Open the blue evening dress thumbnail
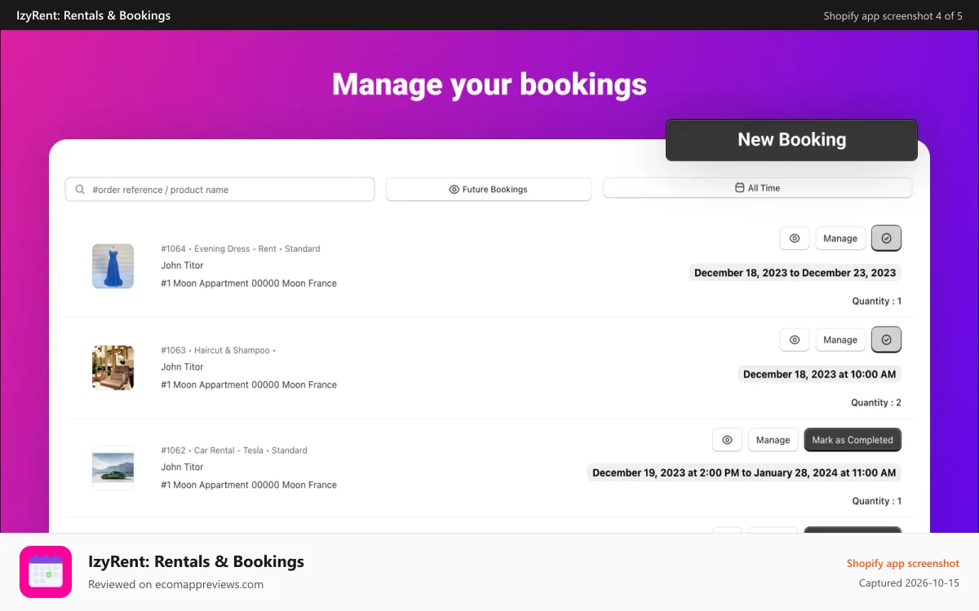 tap(113, 266)
